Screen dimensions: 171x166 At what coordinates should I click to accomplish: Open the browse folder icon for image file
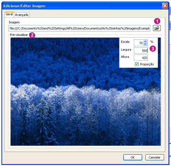[157, 28]
